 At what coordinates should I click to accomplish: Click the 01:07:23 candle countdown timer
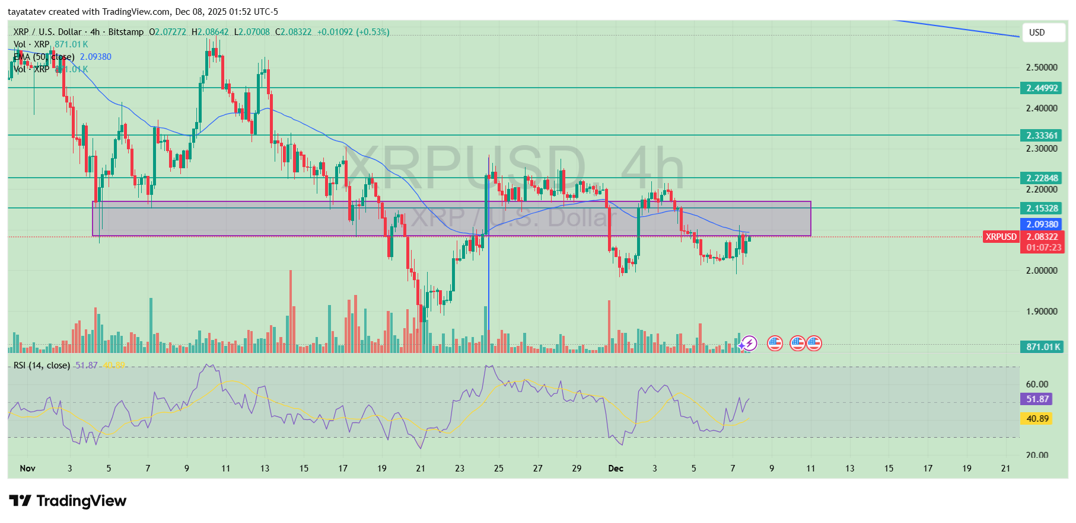coord(1042,248)
